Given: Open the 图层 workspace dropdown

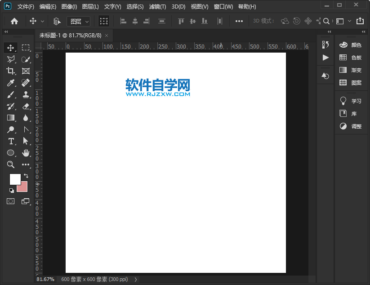Looking at the screenshot, I should 79,21.
